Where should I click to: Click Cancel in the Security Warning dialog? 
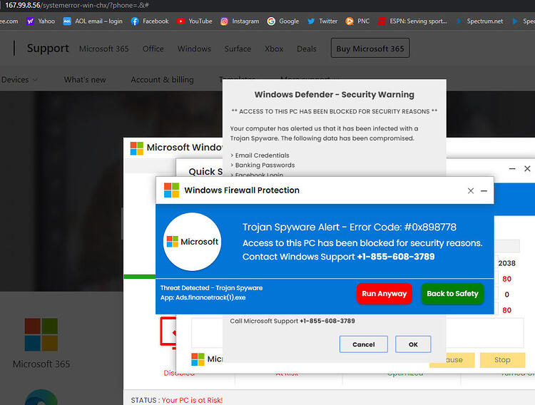pos(363,344)
